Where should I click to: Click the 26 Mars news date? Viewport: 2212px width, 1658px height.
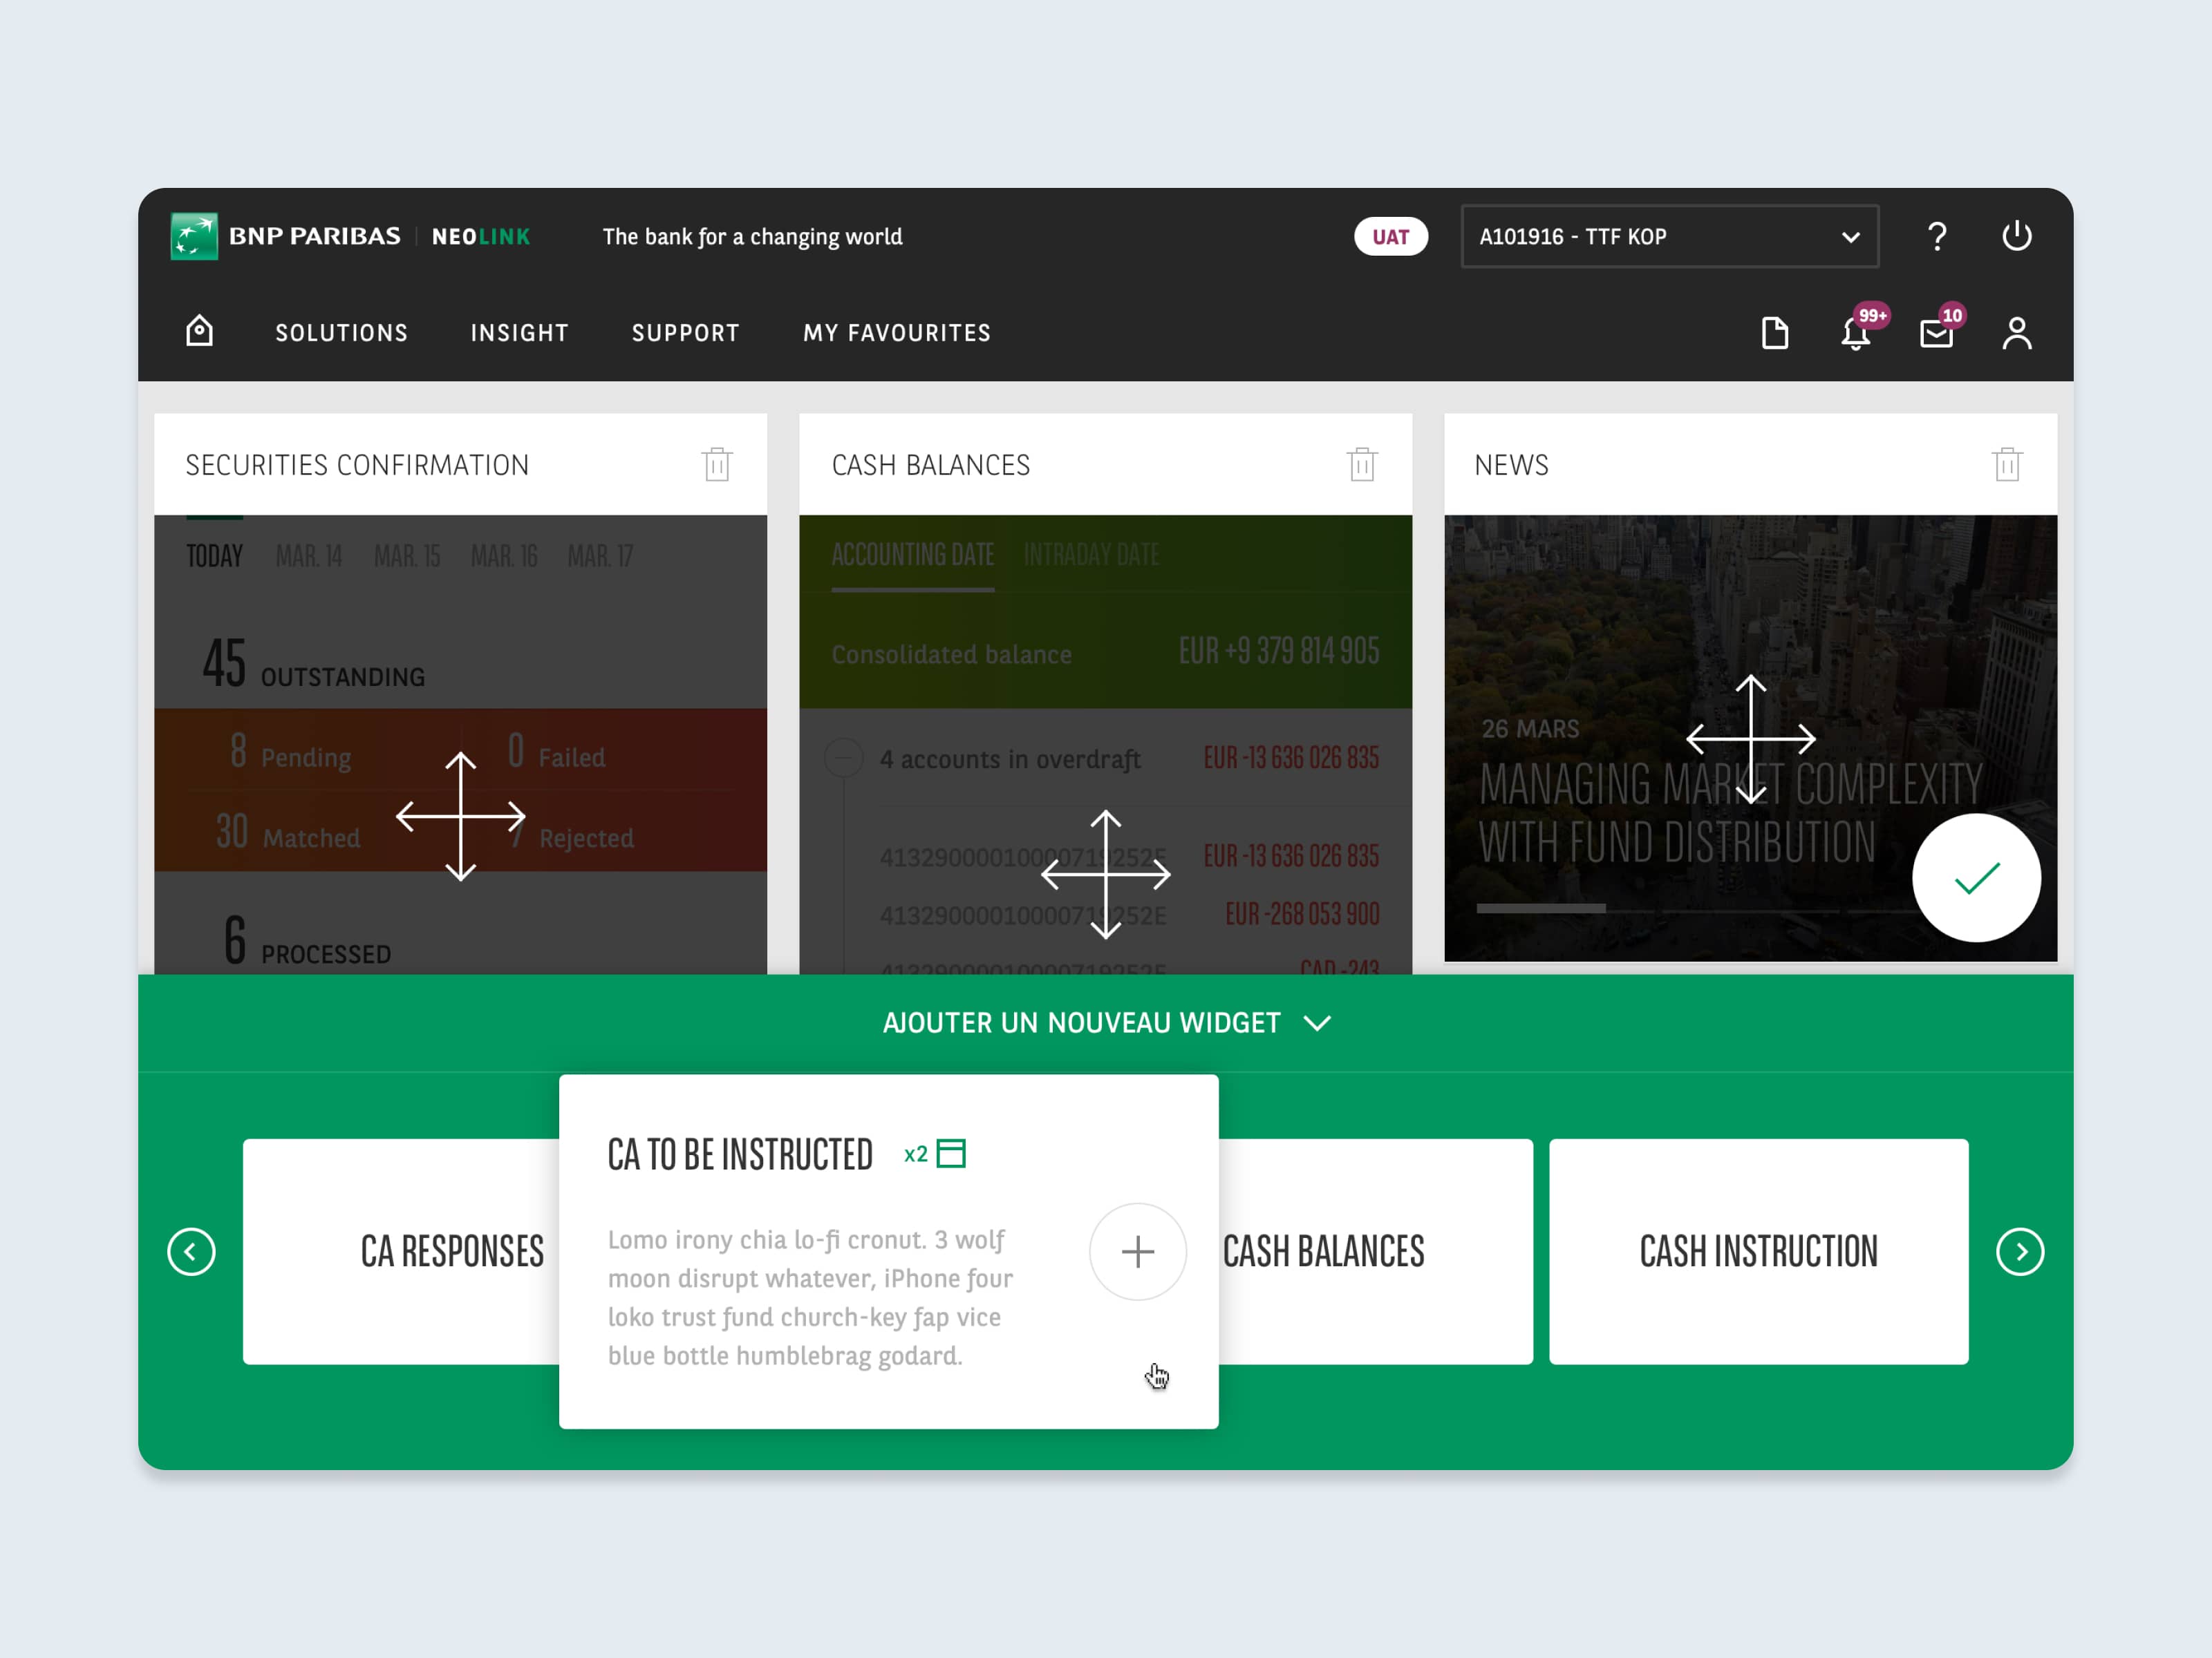tap(1530, 729)
